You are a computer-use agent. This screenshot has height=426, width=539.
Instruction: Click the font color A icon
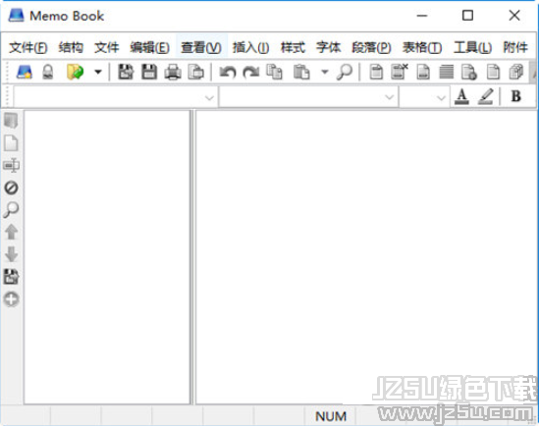coord(461,96)
